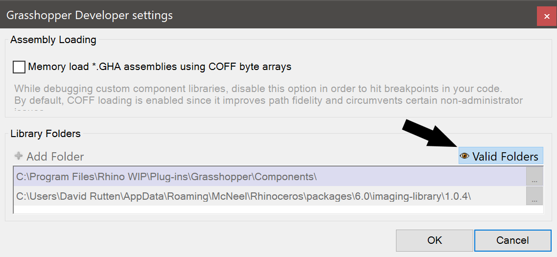The height and width of the screenshot is (257, 557).
Task: Enable the Memory load COFF checkbox
Action: (x=19, y=67)
